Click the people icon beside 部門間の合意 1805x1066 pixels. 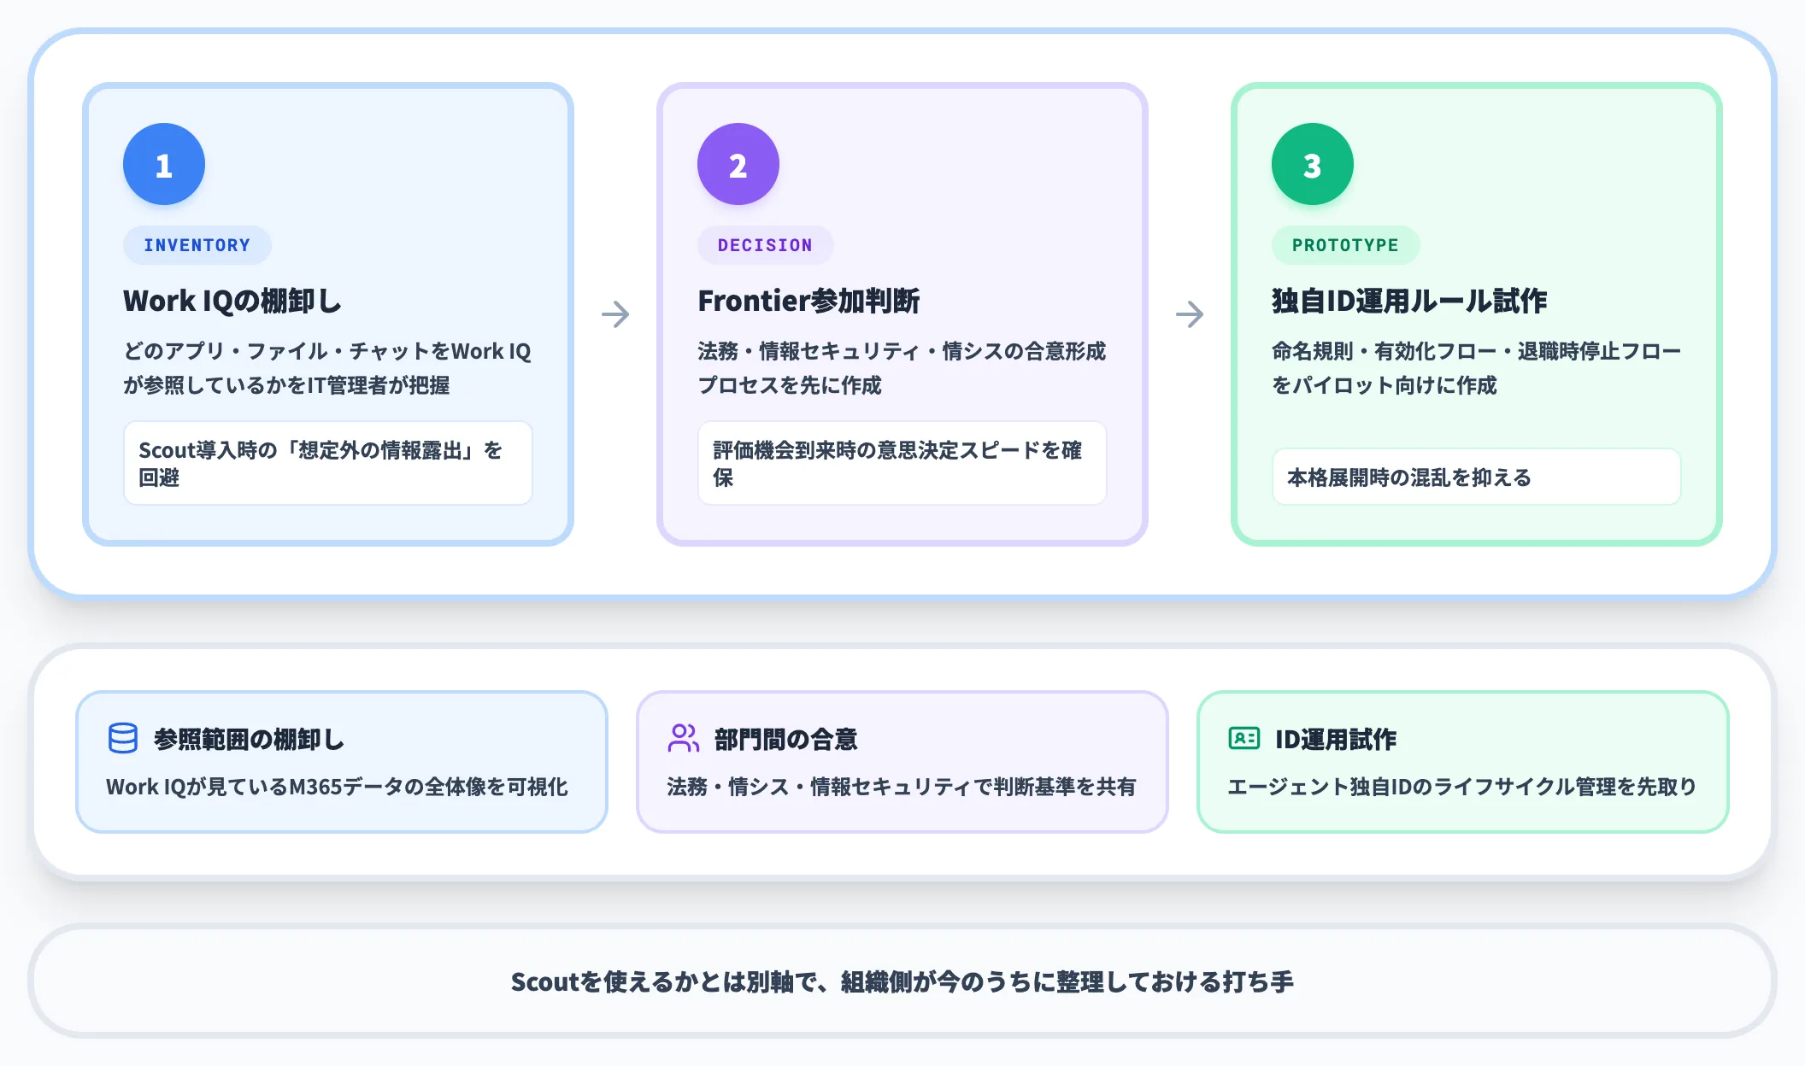(683, 738)
